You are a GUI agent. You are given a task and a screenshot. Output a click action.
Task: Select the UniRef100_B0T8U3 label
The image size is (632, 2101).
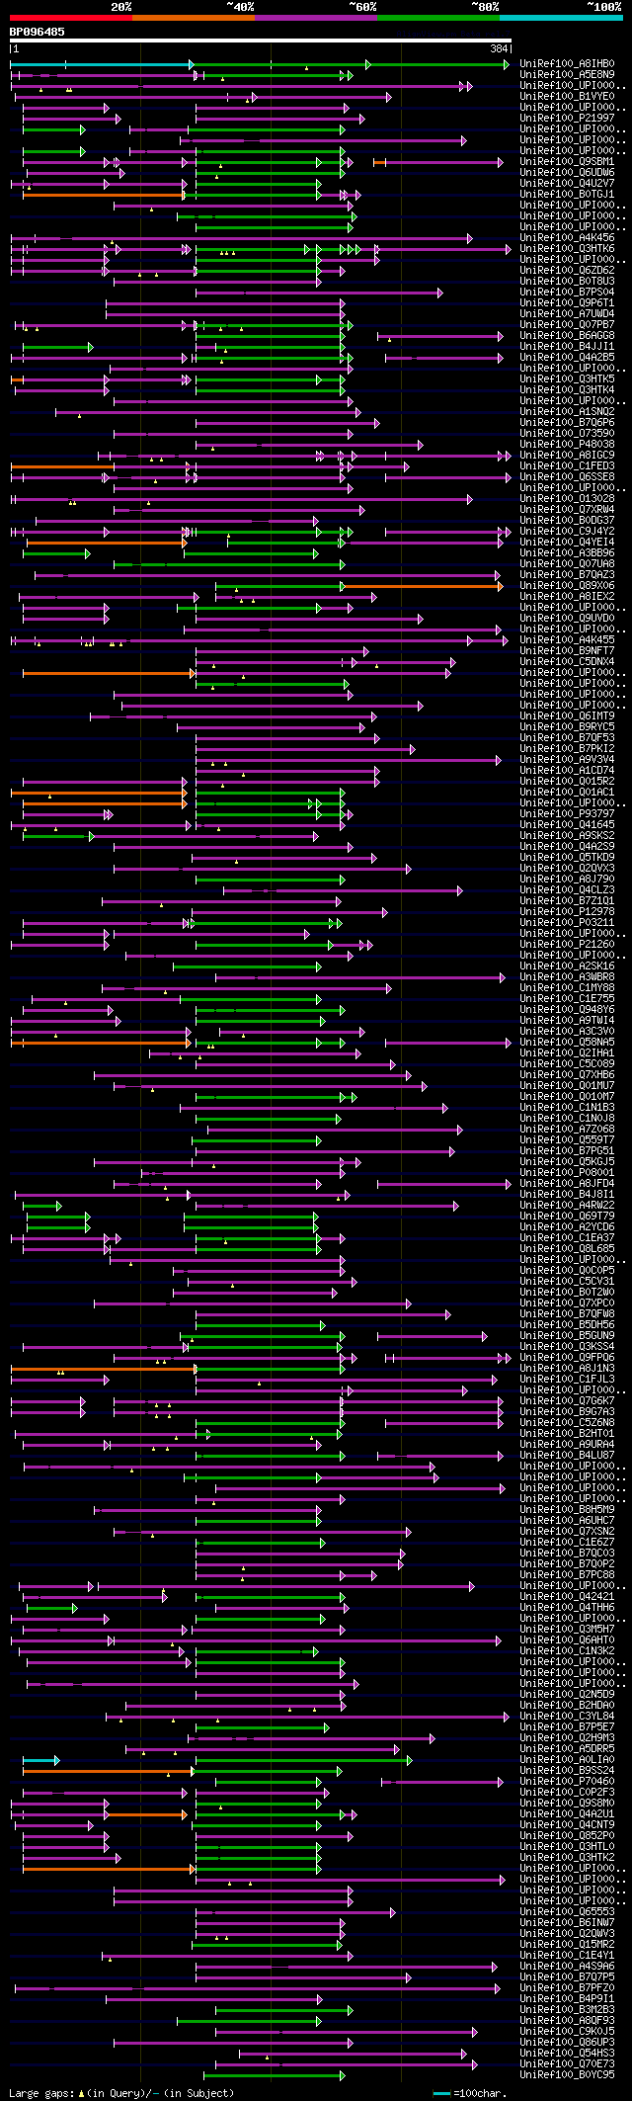(x=567, y=282)
